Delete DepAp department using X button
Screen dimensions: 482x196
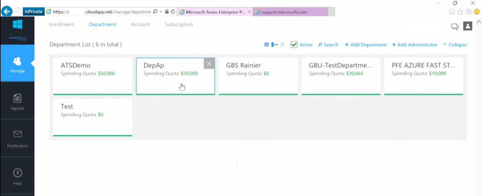tap(209, 63)
